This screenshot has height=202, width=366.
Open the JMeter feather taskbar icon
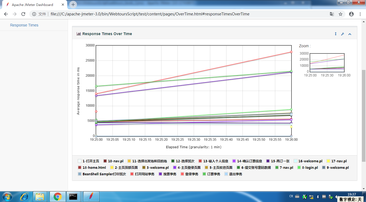(91, 197)
